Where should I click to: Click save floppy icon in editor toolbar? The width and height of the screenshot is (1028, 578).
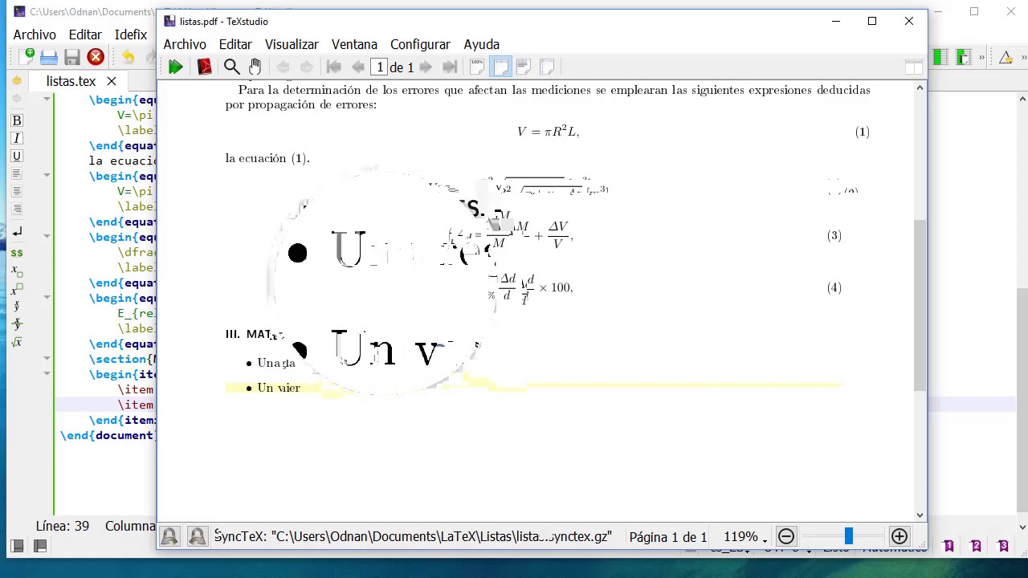(x=72, y=57)
